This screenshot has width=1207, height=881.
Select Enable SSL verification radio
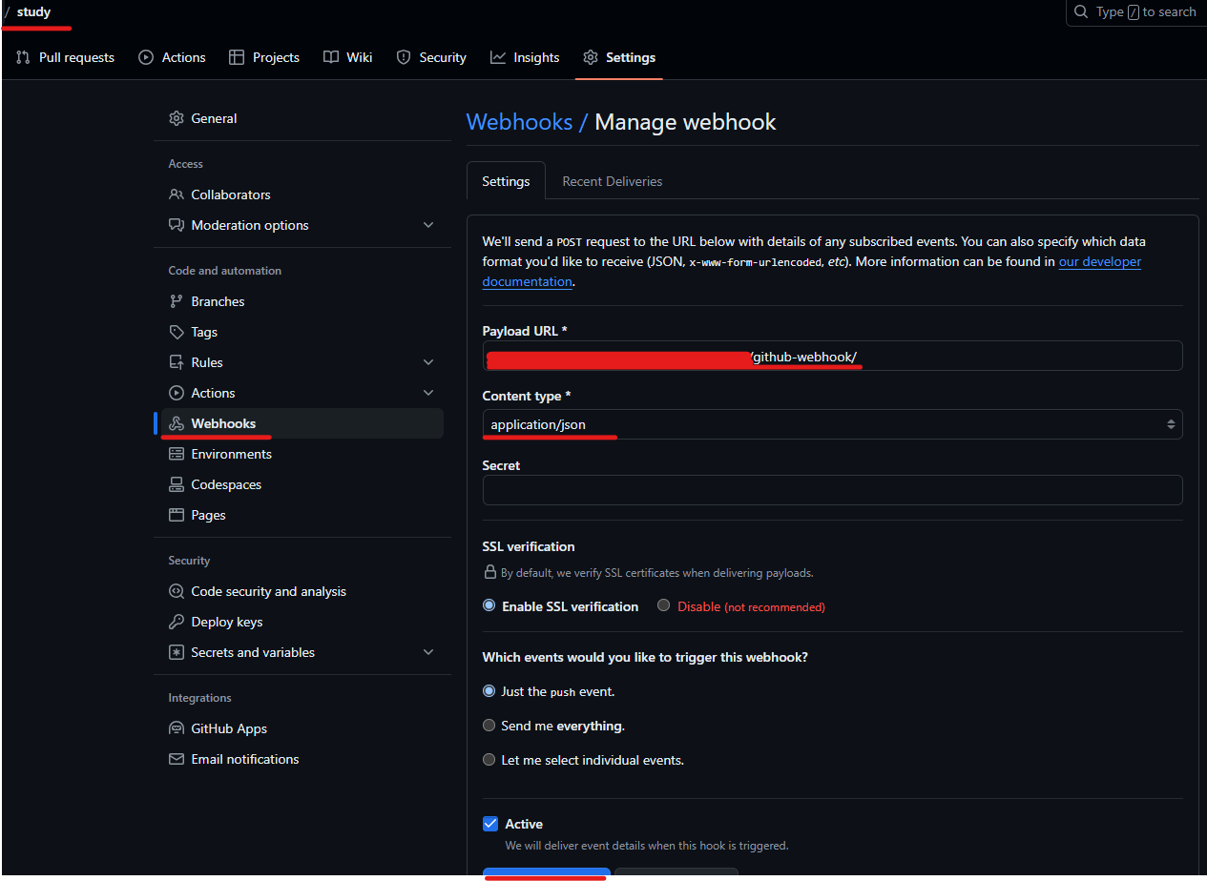(x=489, y=605)
